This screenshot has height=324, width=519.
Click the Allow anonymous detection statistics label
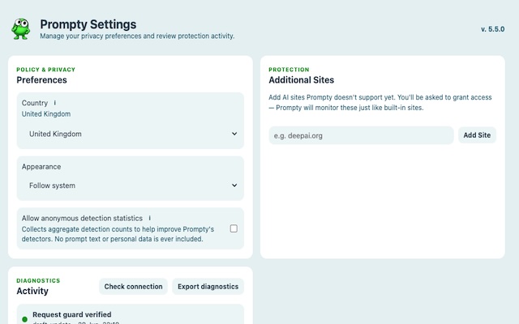click(82, 218)
